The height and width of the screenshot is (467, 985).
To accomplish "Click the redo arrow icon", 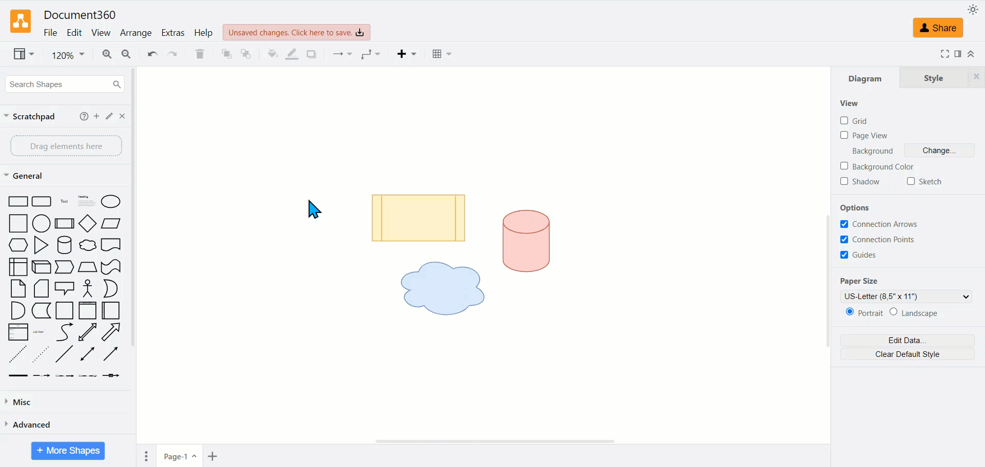I will [172, 54].
